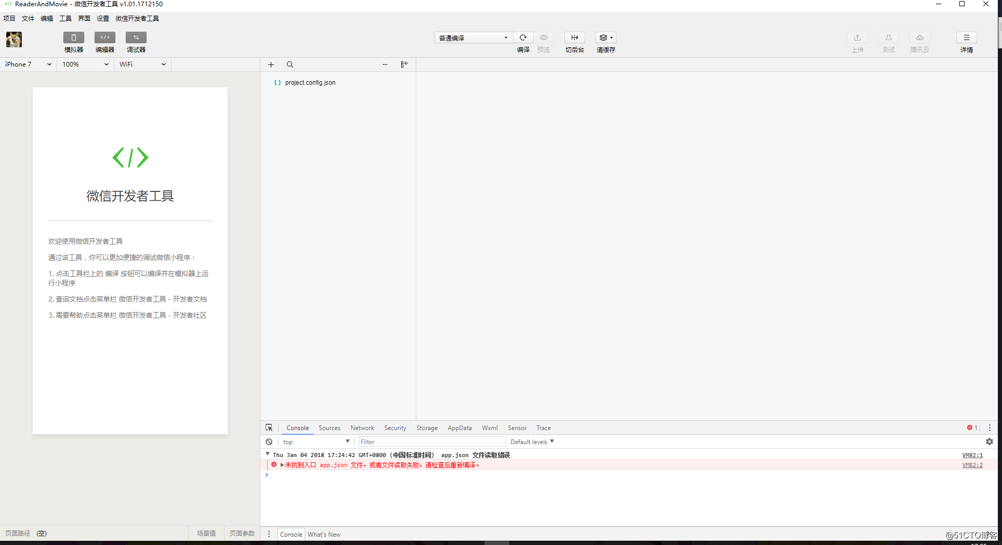Switch to the Console tab
Viewport: 1002px width, 545px height.
click(298, 428)
